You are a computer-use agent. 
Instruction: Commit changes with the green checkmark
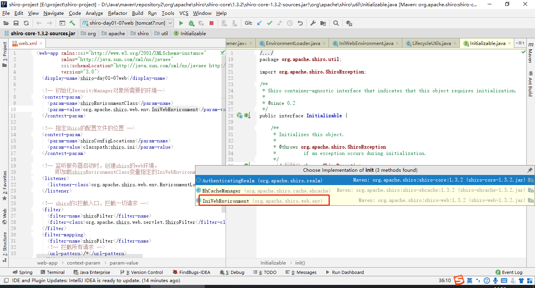click(x=269, y=23)
